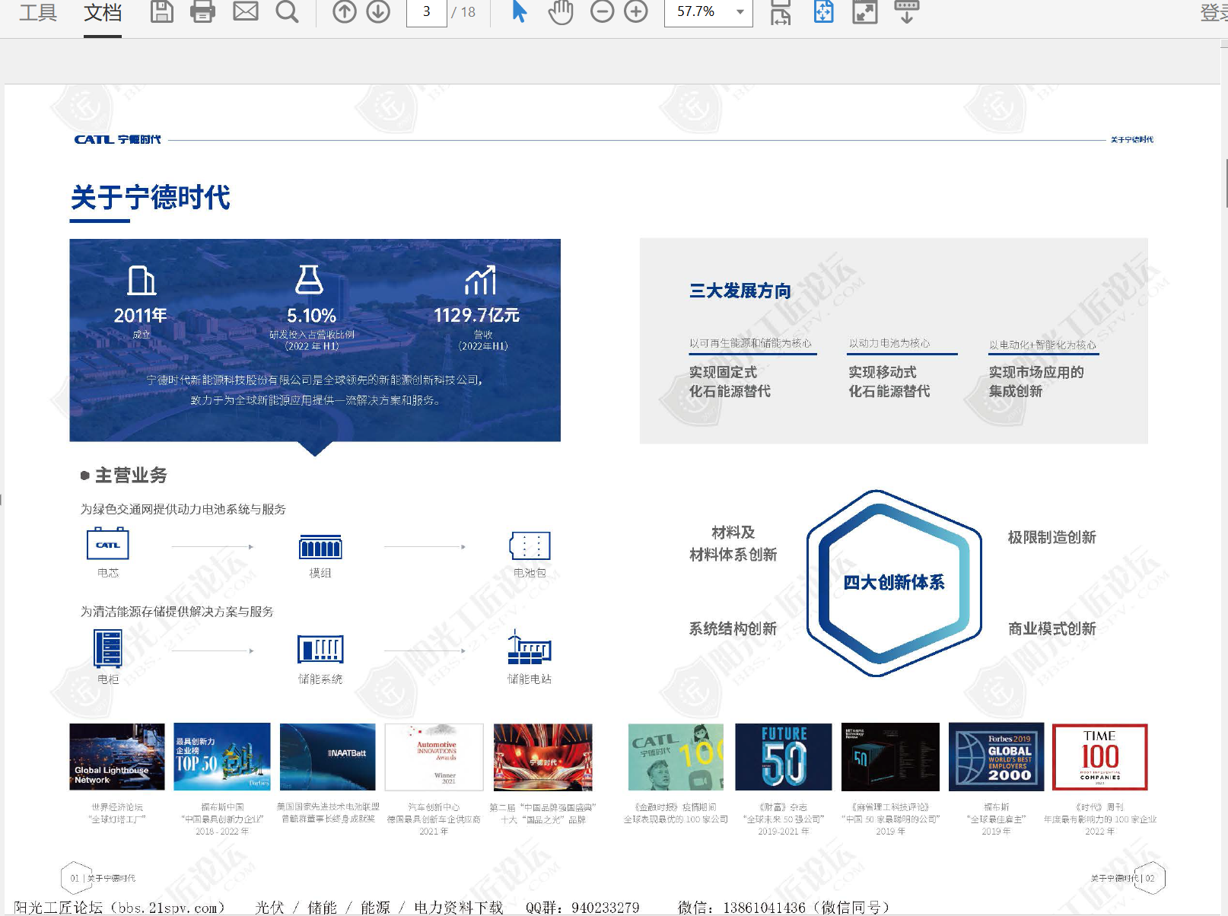Click the CATL 宁德时代 logo in the page header
The height and width of the screenshot is (916, 1228).
coord(117,139)
